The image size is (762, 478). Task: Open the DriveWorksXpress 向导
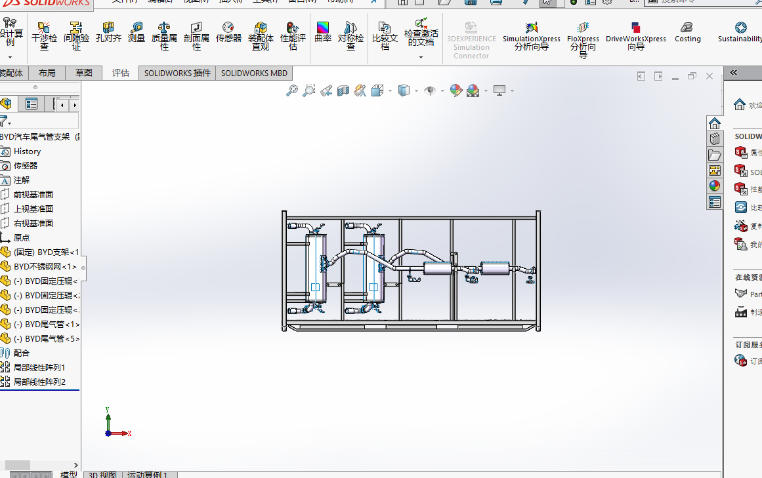click(635, 37)
